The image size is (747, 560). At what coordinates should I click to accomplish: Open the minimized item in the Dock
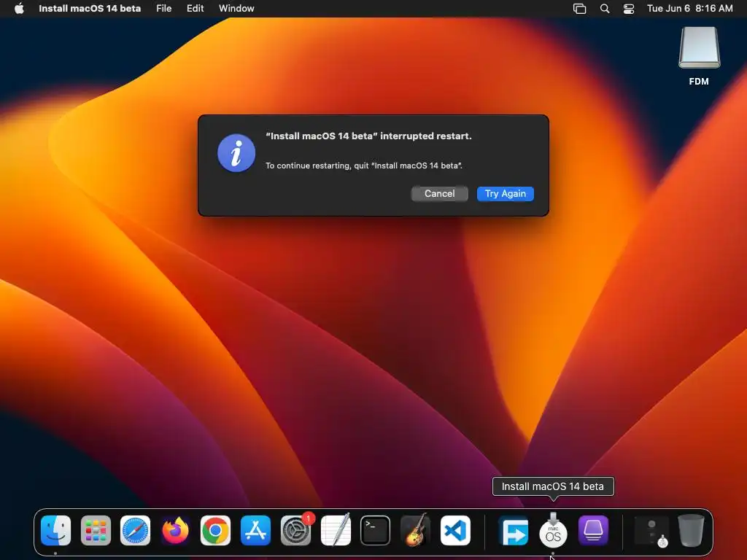pos(651,532)
